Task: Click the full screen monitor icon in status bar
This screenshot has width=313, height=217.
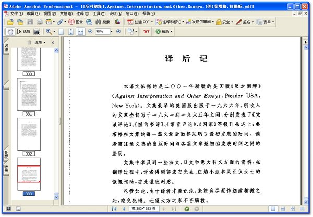Action: 8,209
